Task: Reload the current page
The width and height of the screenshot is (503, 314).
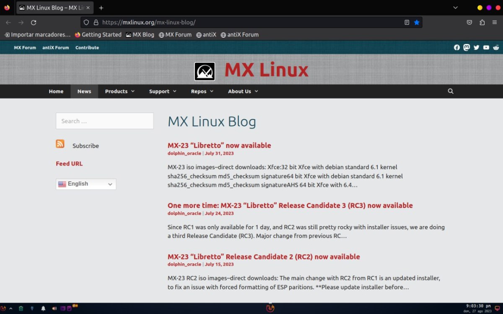Action: (34, 23)
